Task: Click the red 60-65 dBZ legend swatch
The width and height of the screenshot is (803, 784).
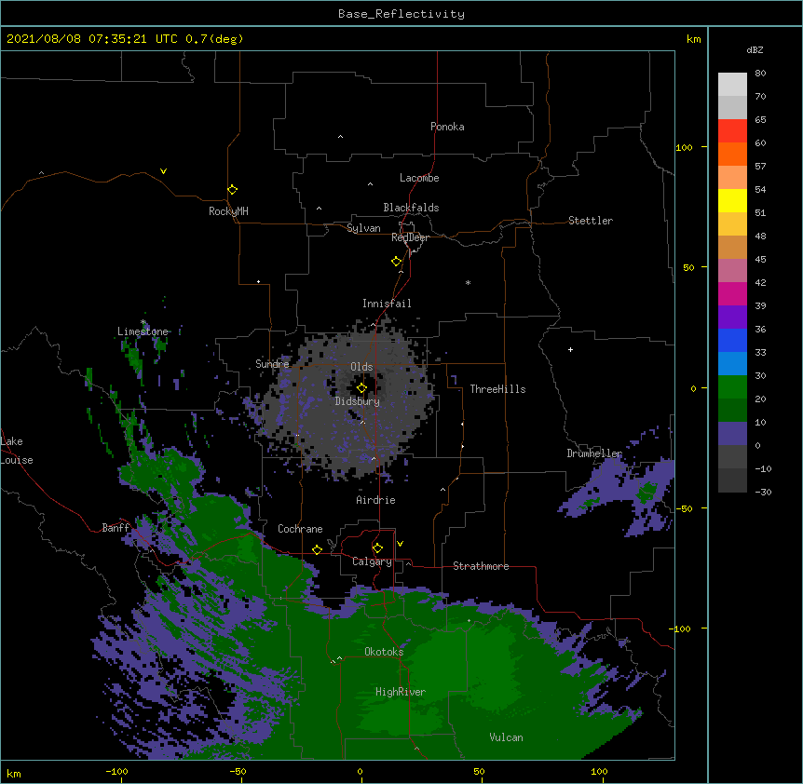Action: pos(732,131)
